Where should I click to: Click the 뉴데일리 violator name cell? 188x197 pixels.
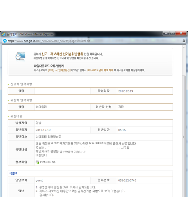(62, 107)
